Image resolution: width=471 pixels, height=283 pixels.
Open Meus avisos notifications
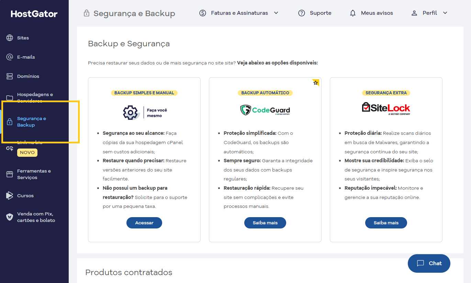pos(377,13)
